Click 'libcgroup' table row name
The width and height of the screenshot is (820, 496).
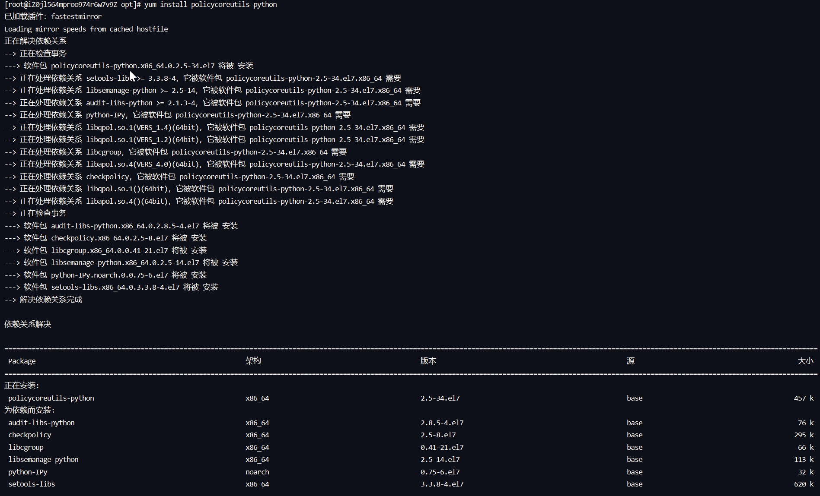tap(26, 447)
